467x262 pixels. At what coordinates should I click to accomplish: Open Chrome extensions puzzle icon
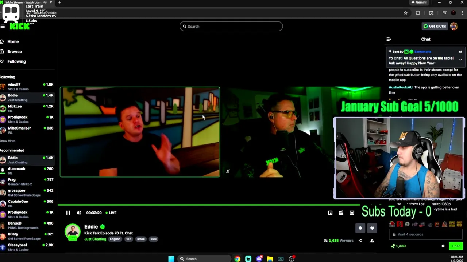click(x=418, y=13)
